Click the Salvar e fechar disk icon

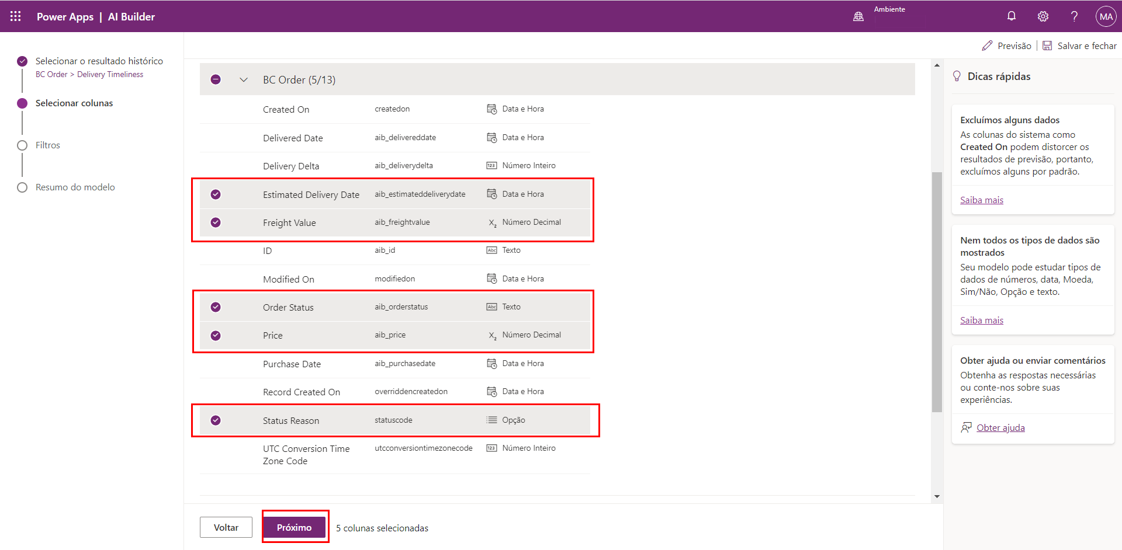pyautogui.click(x=1047, y=46)
